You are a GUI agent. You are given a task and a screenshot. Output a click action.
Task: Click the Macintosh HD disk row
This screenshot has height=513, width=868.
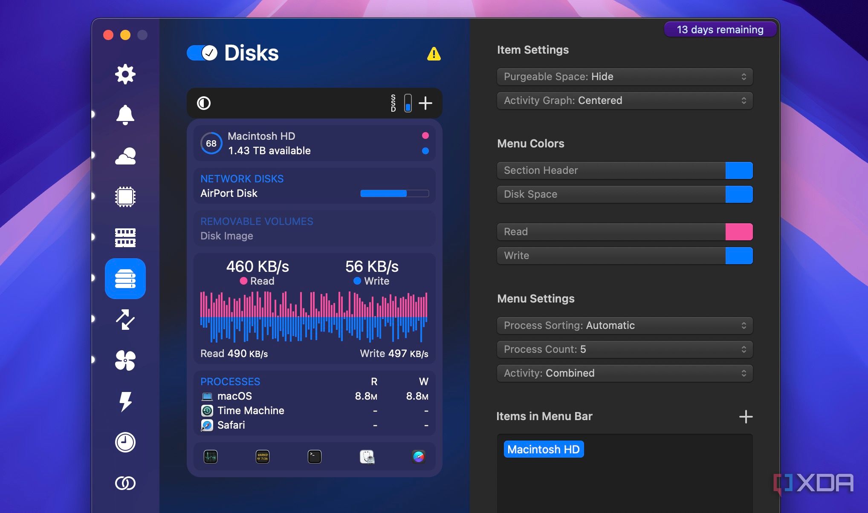[x=315, y=143]
